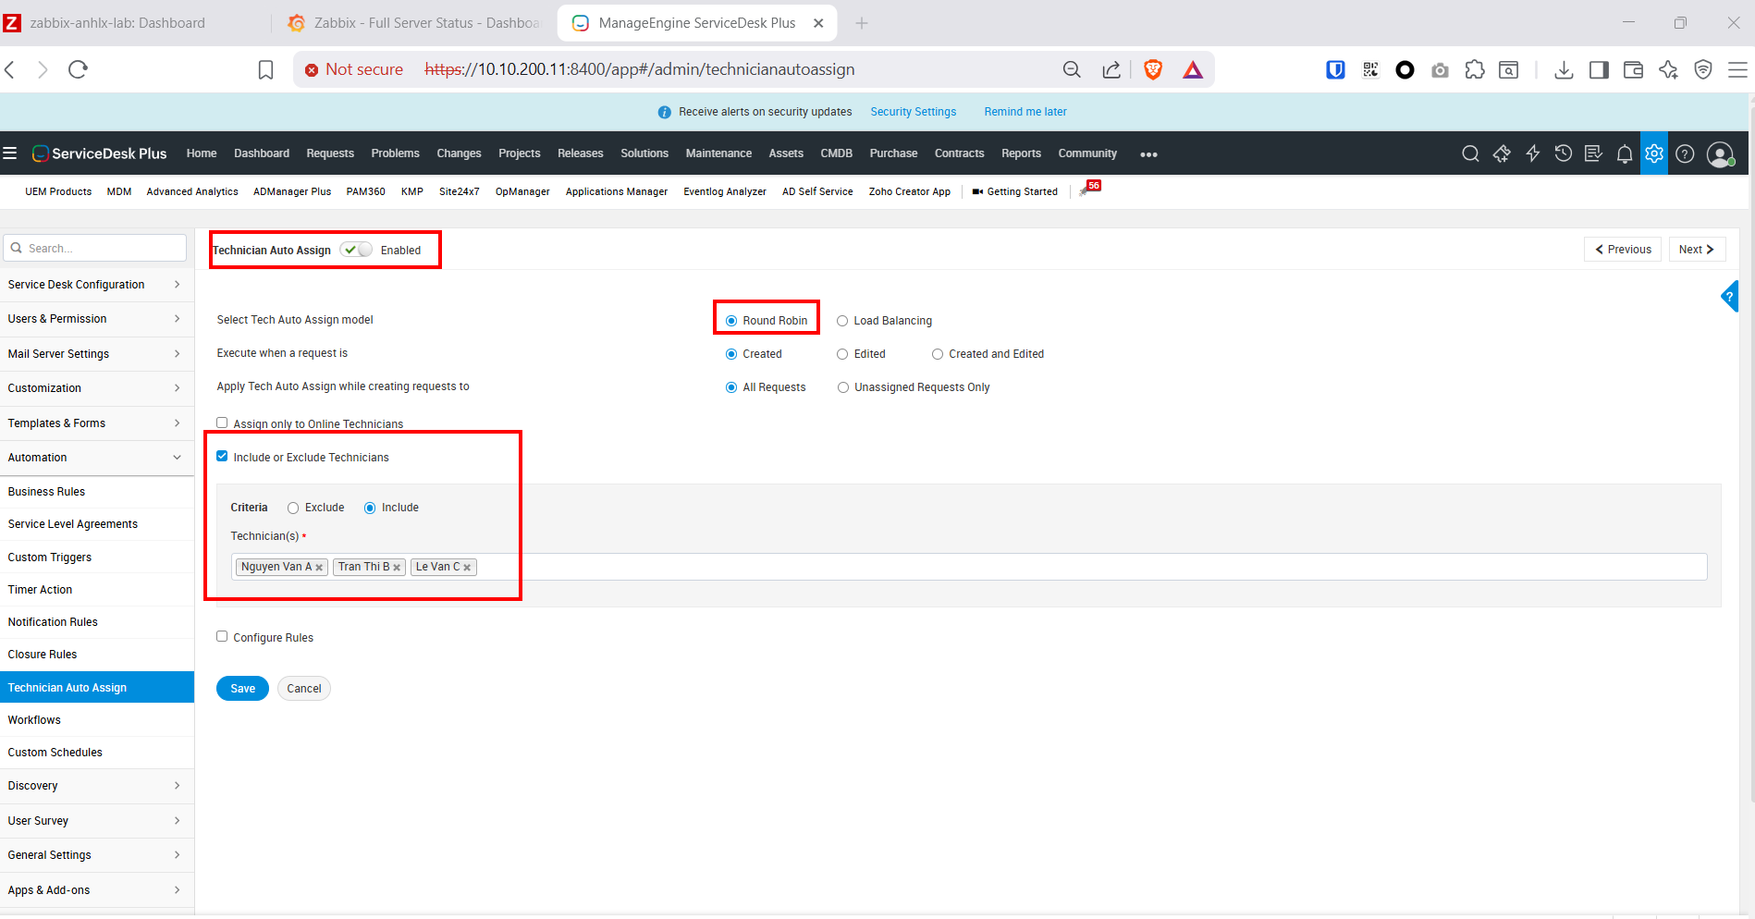Open the hamburger menu next to ServiceDesk Plus
Image resolution: width=1755 pixels, height=919 pixels.
10,153
